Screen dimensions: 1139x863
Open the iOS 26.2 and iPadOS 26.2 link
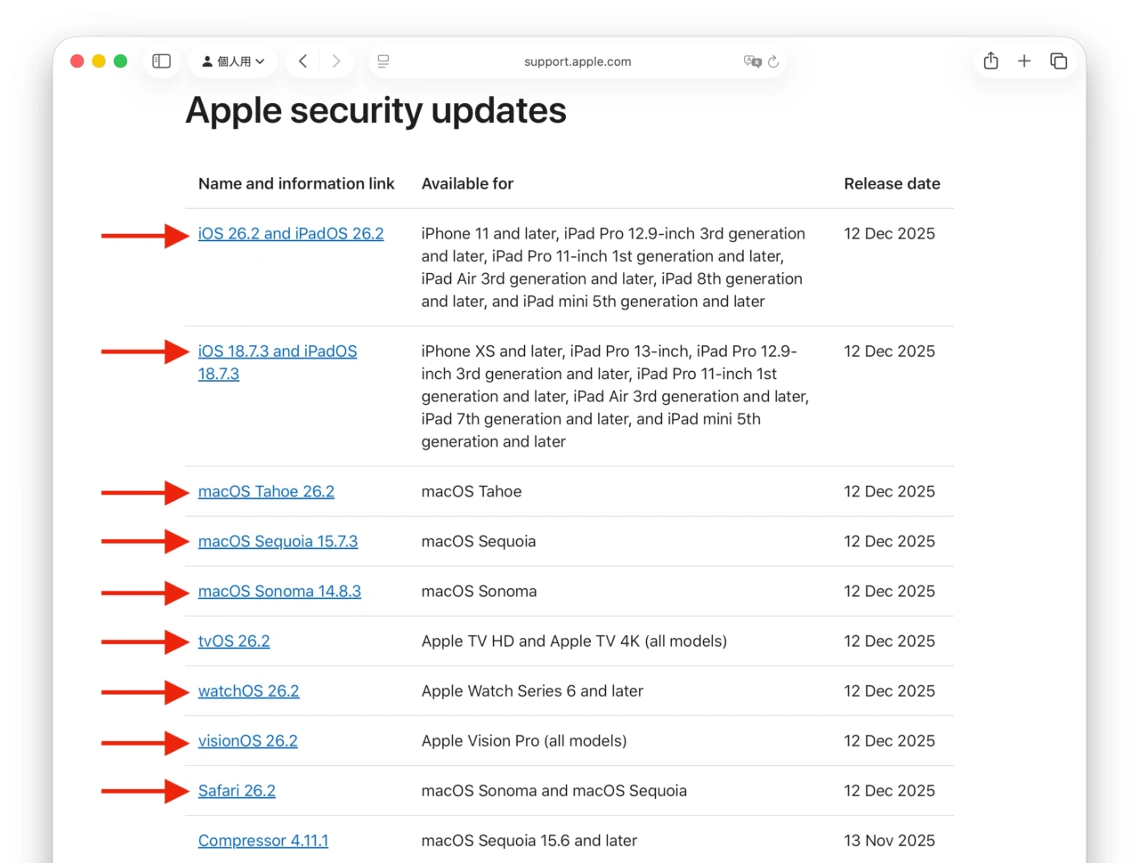click(x=291, y=233)
